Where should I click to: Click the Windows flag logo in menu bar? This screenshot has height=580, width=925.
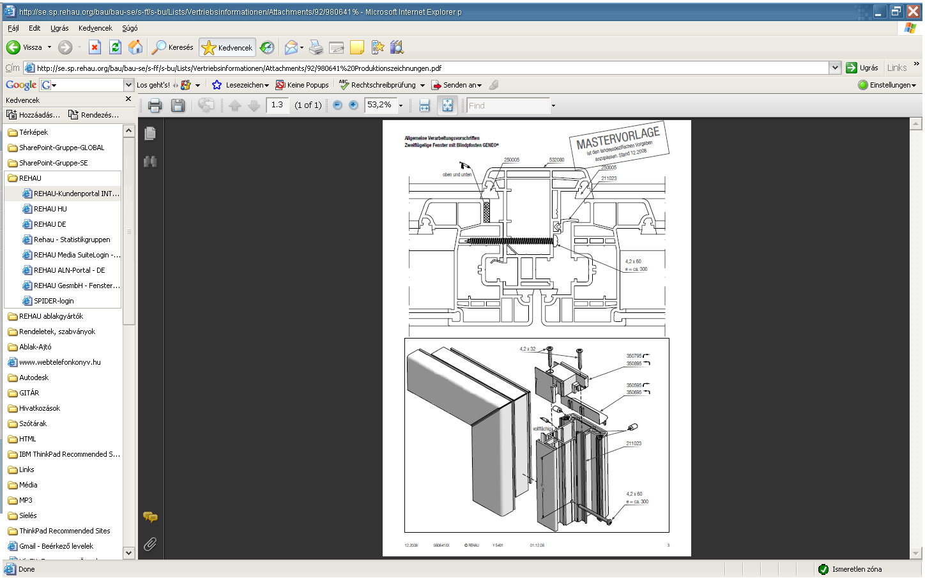[x=910, y=28]
